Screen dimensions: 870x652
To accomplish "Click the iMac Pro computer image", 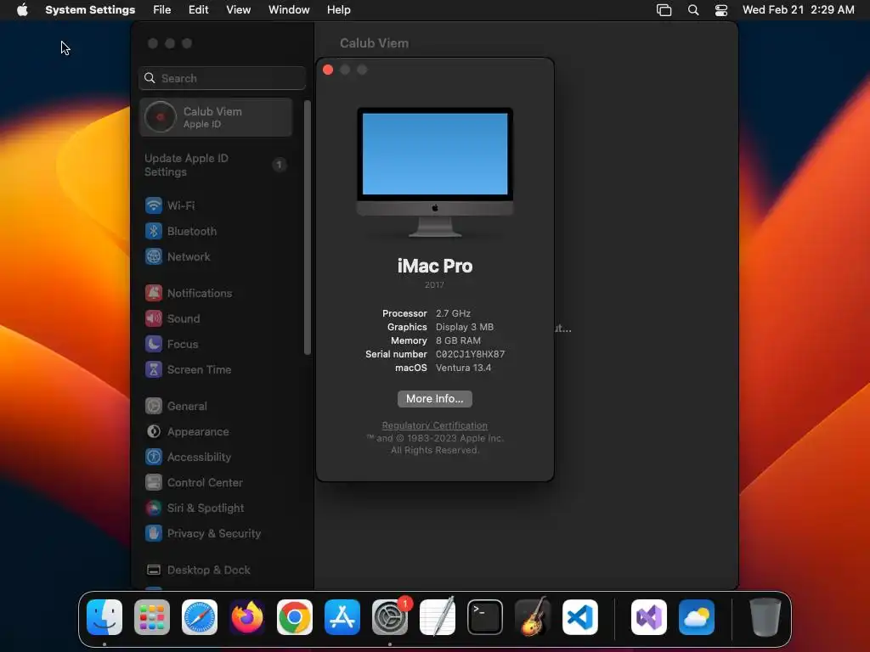I will pos(434,172).
